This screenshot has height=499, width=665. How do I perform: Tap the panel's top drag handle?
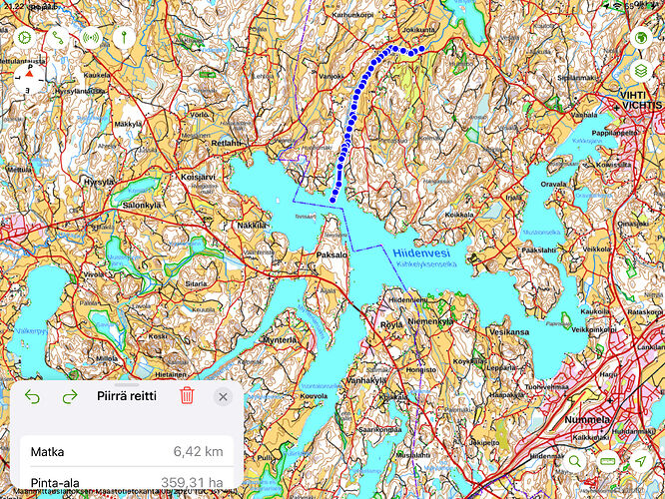127,385
